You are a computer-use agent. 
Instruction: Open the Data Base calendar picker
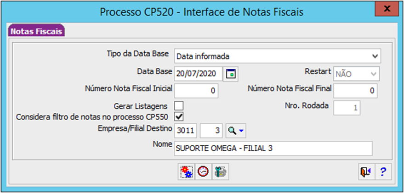231,74
